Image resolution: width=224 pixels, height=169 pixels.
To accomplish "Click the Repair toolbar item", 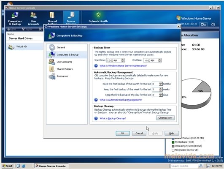I will (27, 29).
